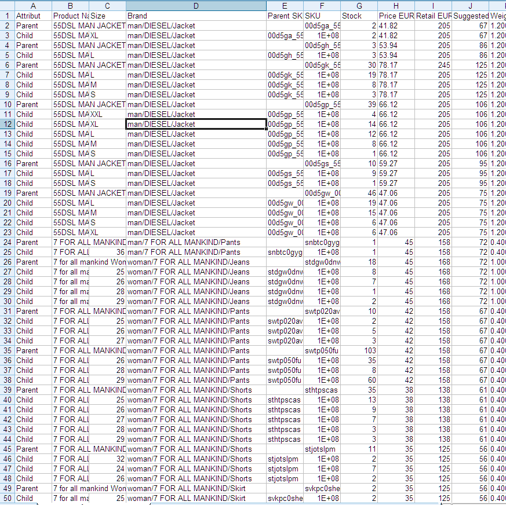This screenshot has width=506, height=505.
Task: Click "55DSL MAN JACKET" in row 2
Action: click(89, 26)
